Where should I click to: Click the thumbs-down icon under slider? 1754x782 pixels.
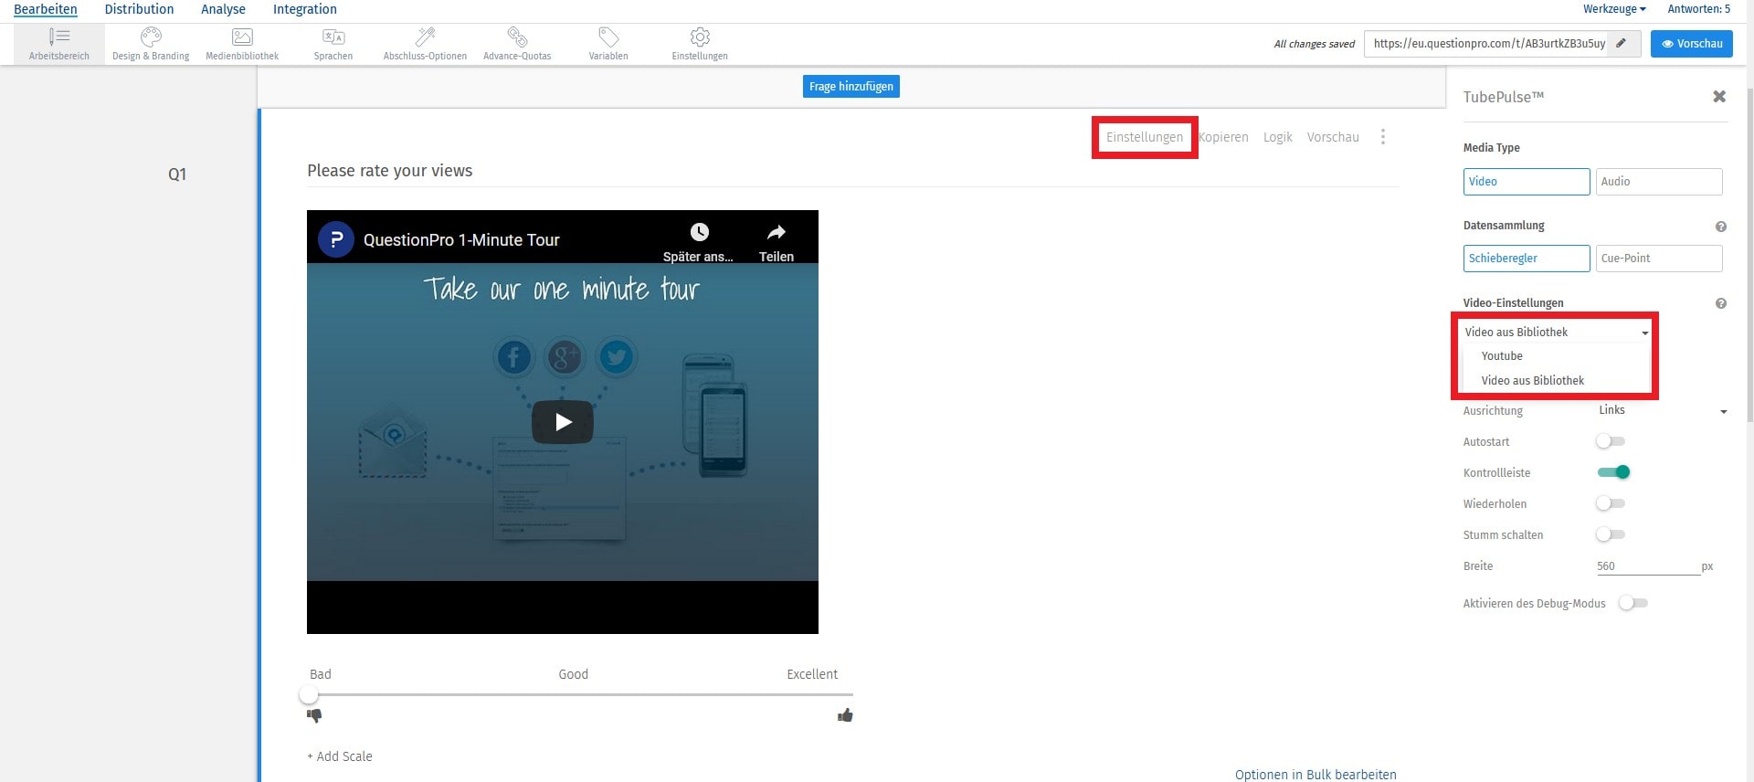(x=314, y=715)
